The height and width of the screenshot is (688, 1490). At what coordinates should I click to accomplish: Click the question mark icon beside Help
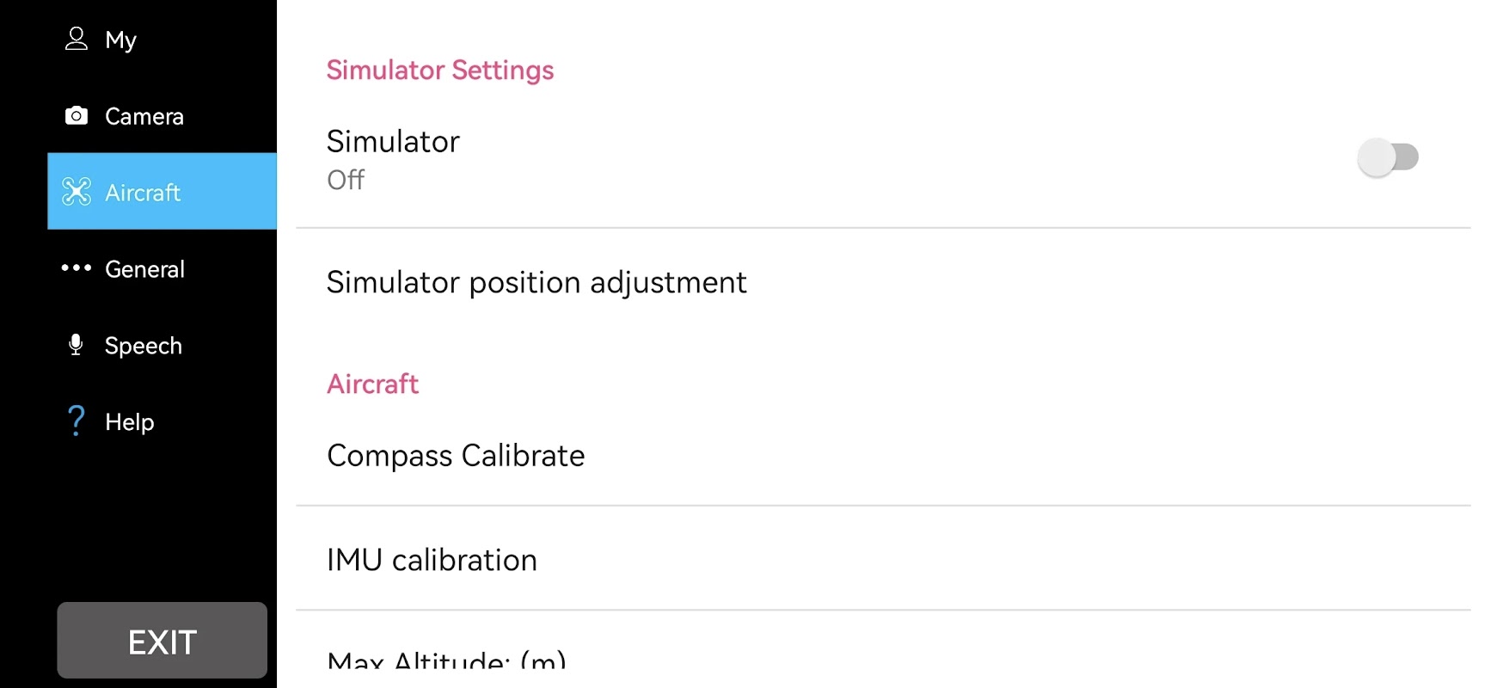pos(77,421)
